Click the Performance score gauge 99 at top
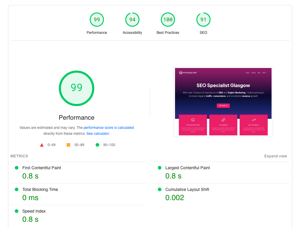300x228 pixels. click(97, 20)
